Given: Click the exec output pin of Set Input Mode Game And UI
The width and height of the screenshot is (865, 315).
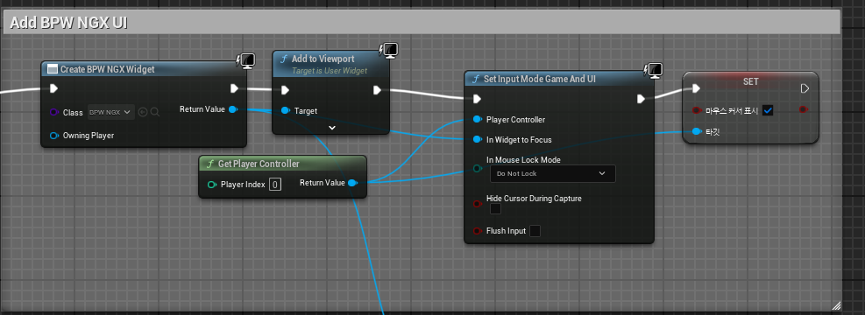Looking at the screenshot, I should (641, 99).
